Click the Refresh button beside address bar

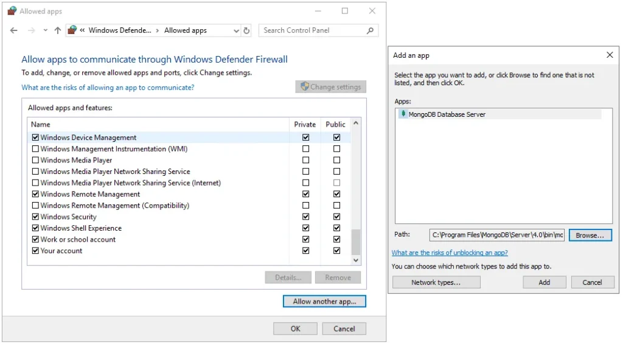pyautogui.click(x=246, y=30)
